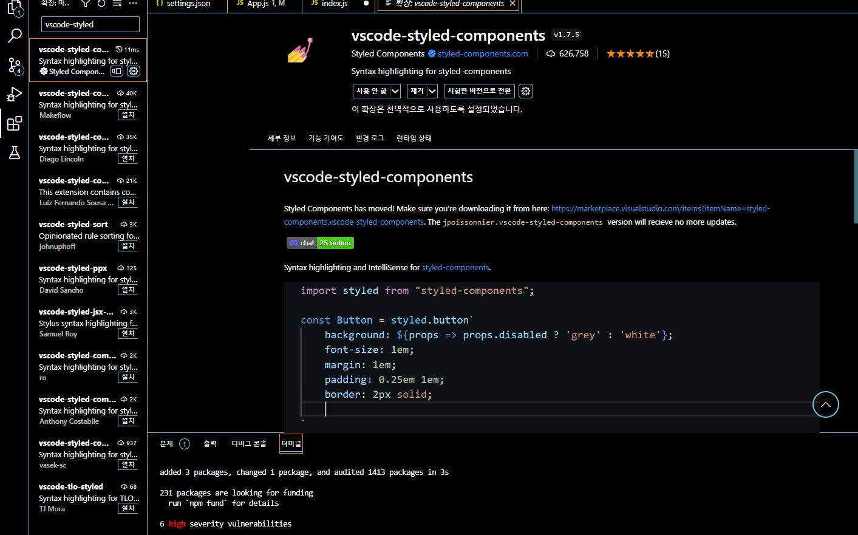The width and height of the screenshot is (858, 535).
Task: Open the Source Control view
Action: pos(15,65)
